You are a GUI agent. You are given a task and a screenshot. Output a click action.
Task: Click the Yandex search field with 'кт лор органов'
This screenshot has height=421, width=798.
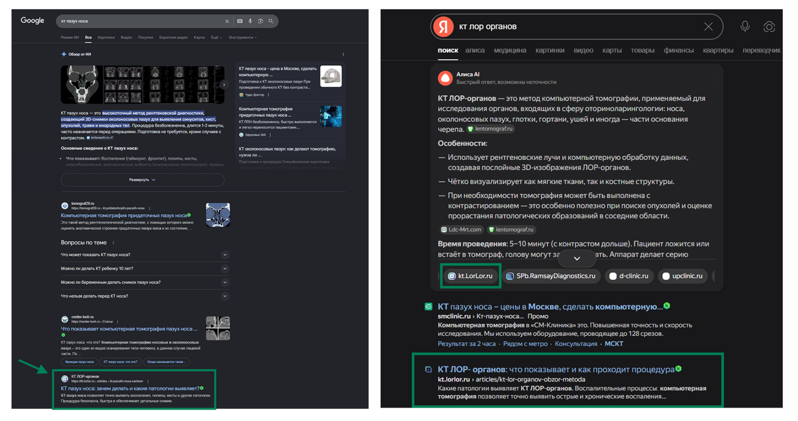pos(577,27)
